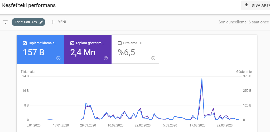This screenshot has width=270, height=132.
Task: Enable the Ortalama TO checkbox
Action: [x=120, y=43]
